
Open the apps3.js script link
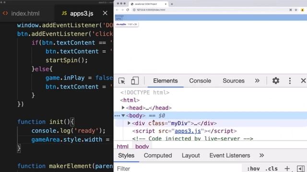point(188,131)
